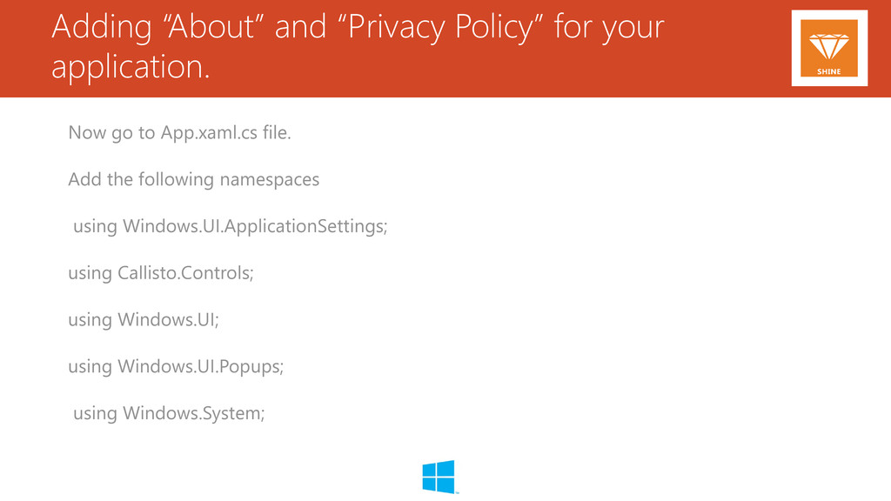Click the white diamond graphic in the logo

[829, 46]
